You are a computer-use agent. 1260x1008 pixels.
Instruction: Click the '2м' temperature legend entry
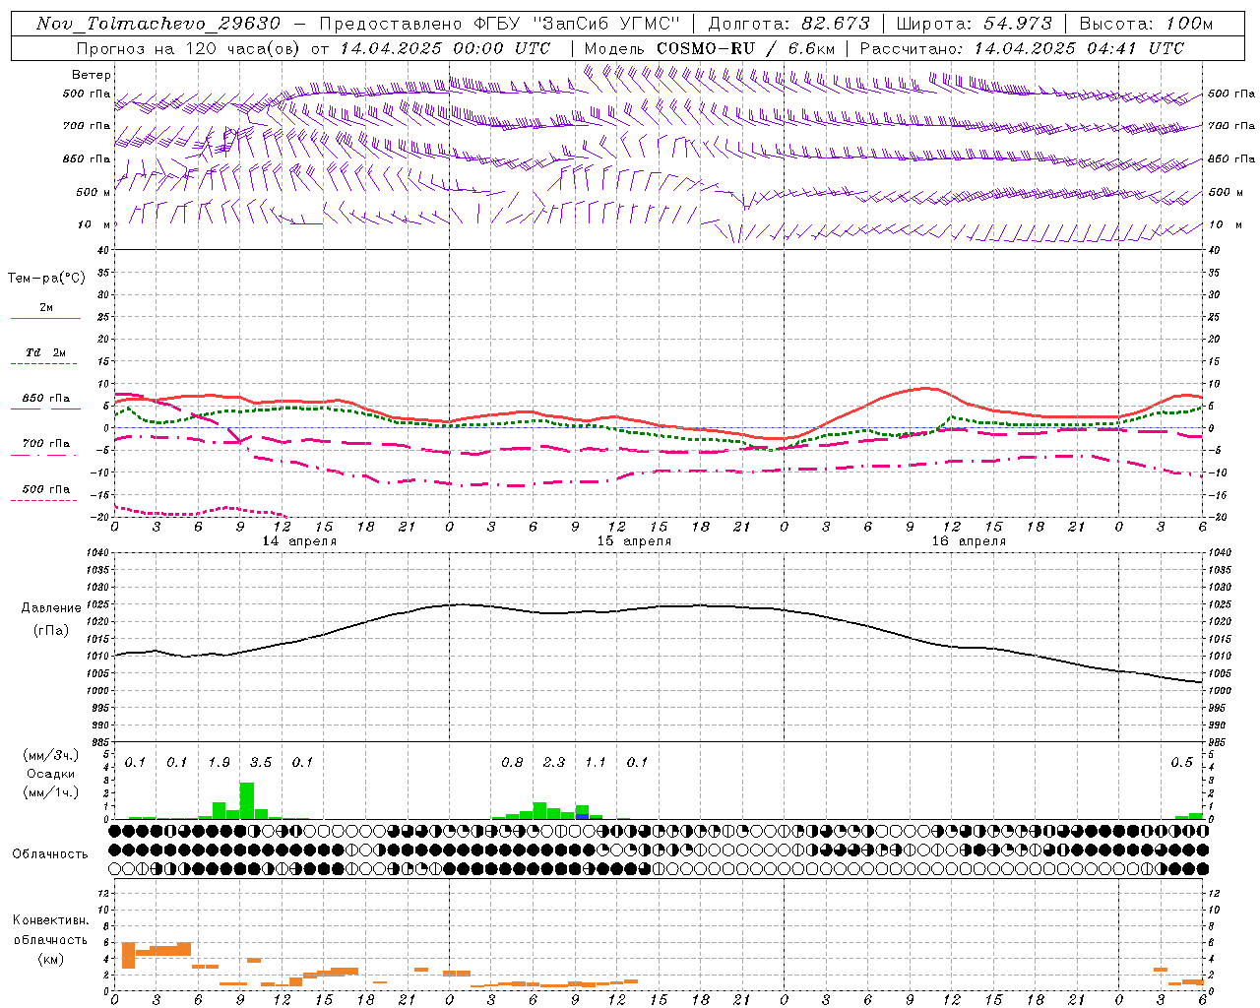click(x=46, y=308)
